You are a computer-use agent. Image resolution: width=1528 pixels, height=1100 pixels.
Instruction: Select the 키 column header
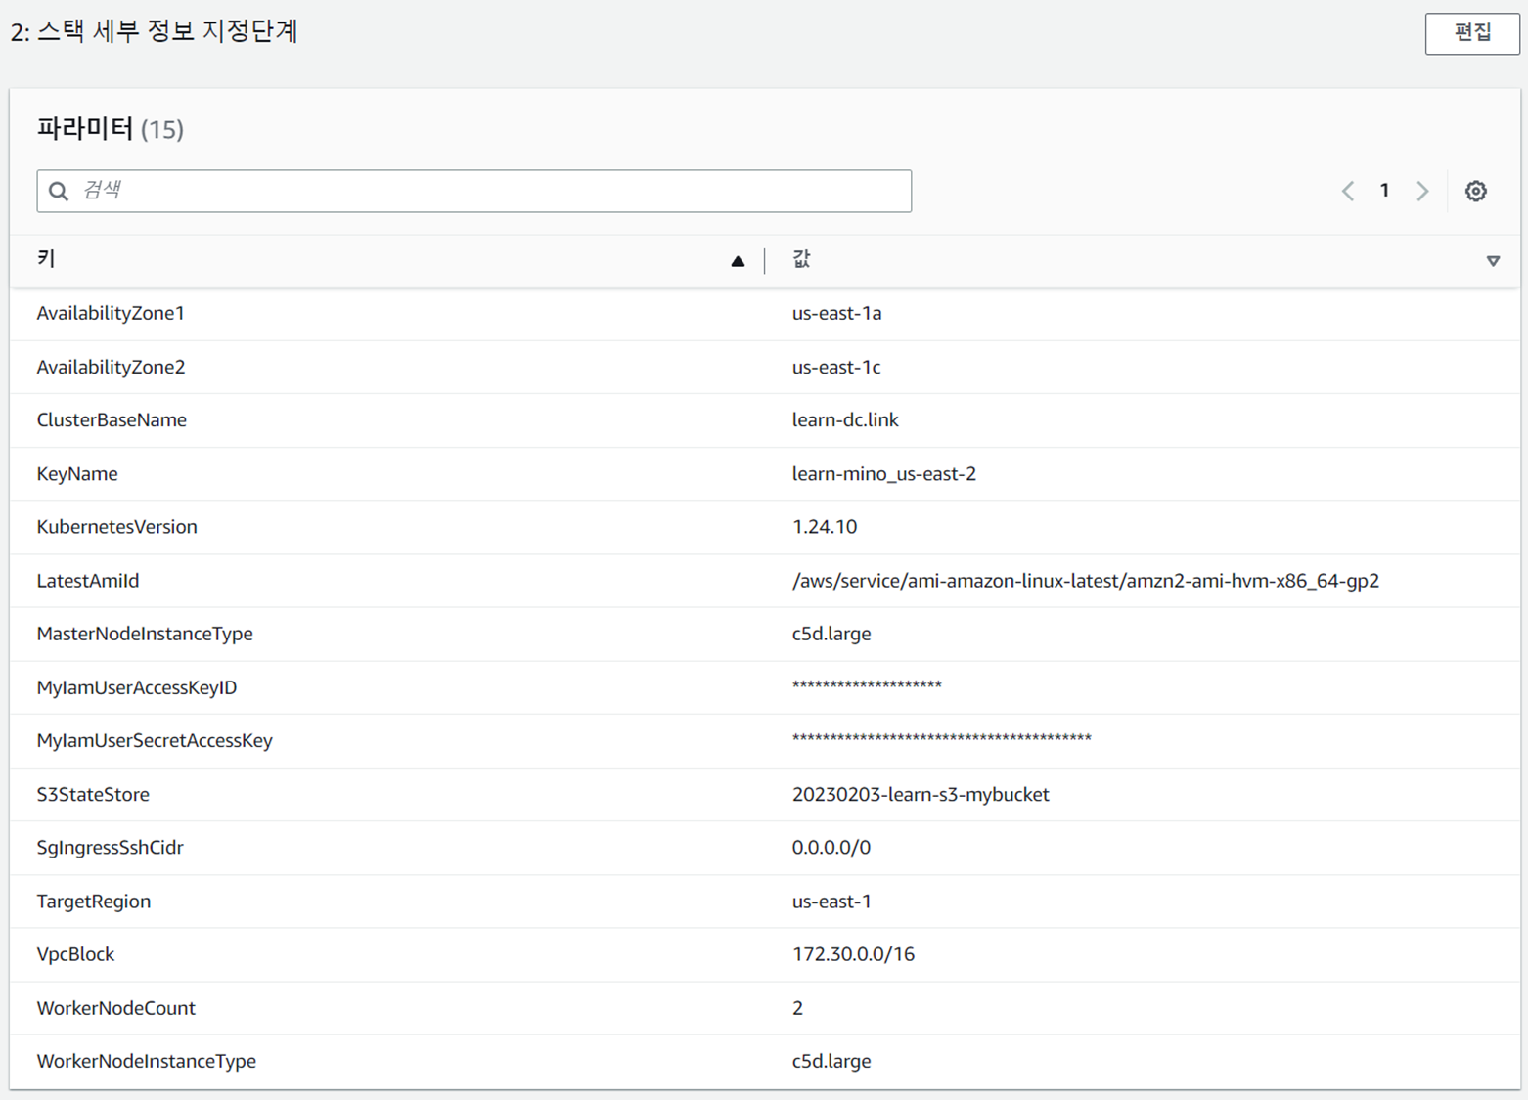pyautogui.click(x=44, y=259)
